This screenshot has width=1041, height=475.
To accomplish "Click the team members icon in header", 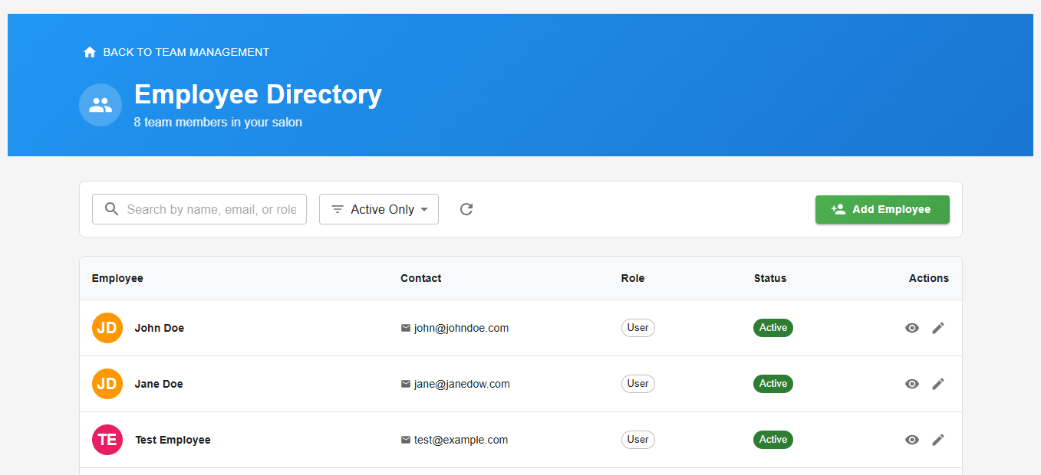I will point(100,105).
